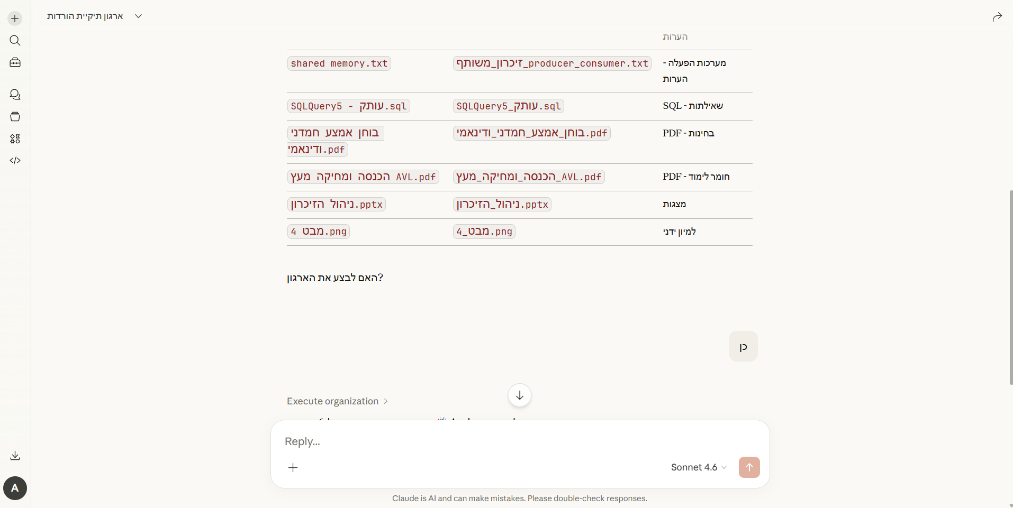Expand the "Execute organization" step
This screenshot has height=508, width=1013.
coord(337,401)
